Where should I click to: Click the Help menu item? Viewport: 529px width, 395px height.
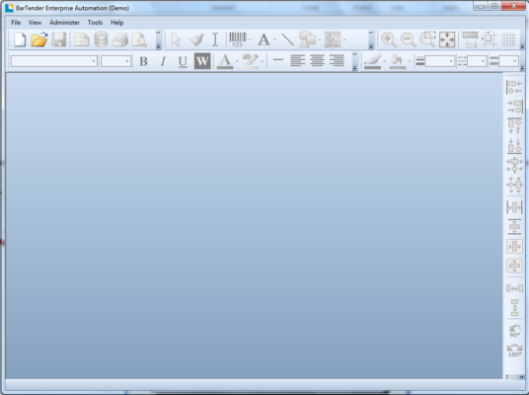point(117,23)
